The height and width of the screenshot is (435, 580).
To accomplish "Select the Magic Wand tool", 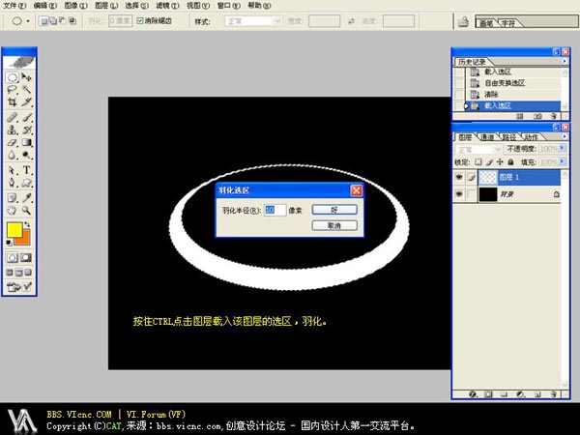I will (x=27, y=90).
